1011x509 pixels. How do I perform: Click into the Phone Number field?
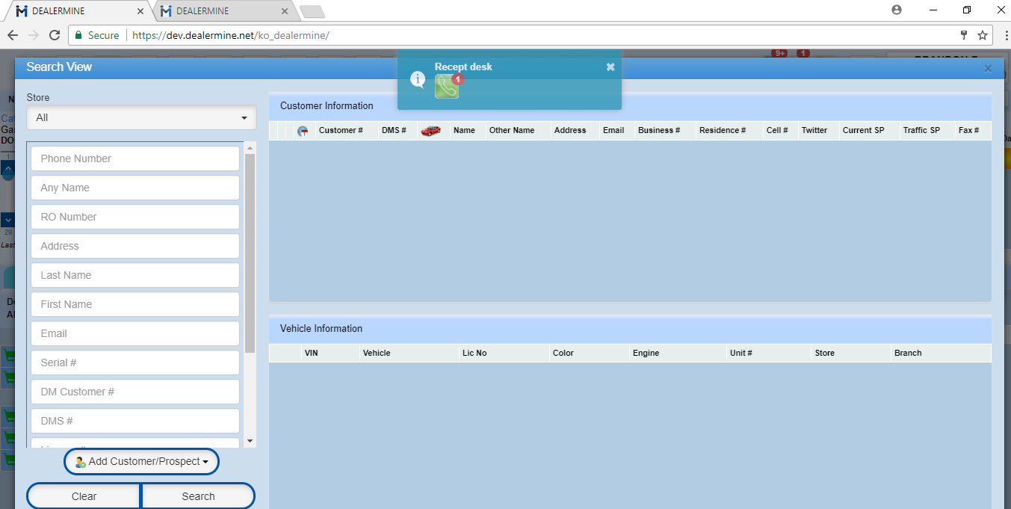coord(135,158)
